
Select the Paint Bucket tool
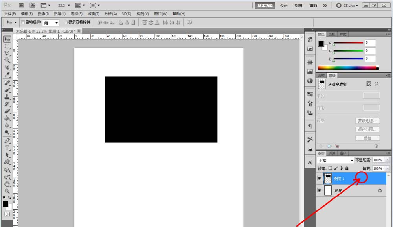point(7,118)
